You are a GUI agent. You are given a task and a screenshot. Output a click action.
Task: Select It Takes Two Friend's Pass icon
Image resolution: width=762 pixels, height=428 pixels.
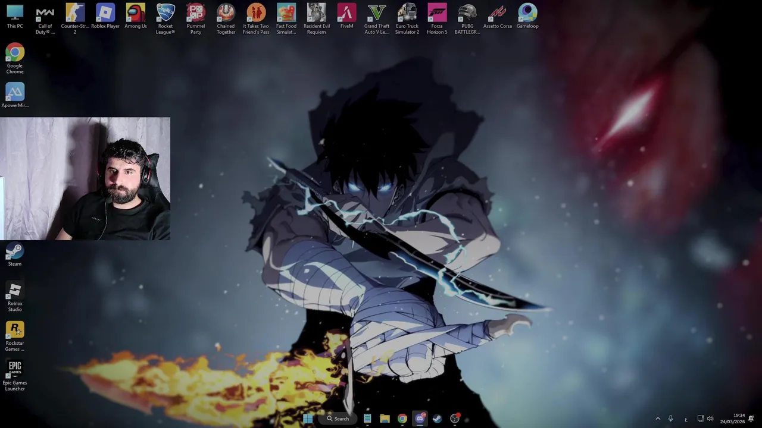coord(256,19)
